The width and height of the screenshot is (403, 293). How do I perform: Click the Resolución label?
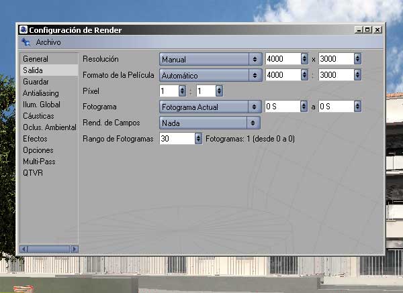click(101, 59)
